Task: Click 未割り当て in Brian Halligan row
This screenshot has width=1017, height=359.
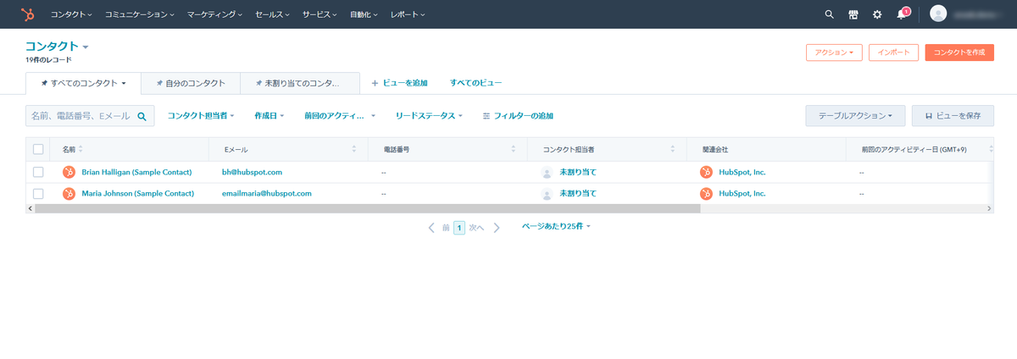Action: coord(578,172)
